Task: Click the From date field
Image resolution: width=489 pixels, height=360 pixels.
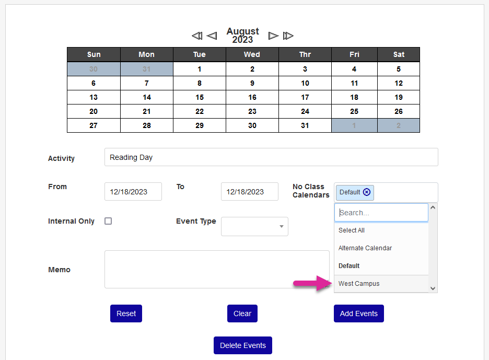Action: (x=133, y=192)
